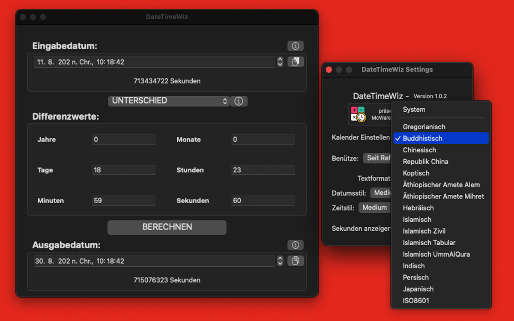514x321 pixels.
Task: Select Gregorianisch calendar
Action: tap(441, 127)
